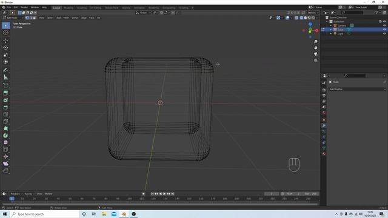The height and width of the screenshot is (218, 388).
Task: Toggle camera view icon in viewport
Action: click(315, 54)
